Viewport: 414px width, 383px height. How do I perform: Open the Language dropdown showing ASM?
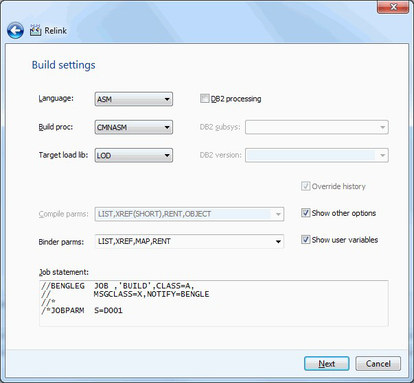134,99
